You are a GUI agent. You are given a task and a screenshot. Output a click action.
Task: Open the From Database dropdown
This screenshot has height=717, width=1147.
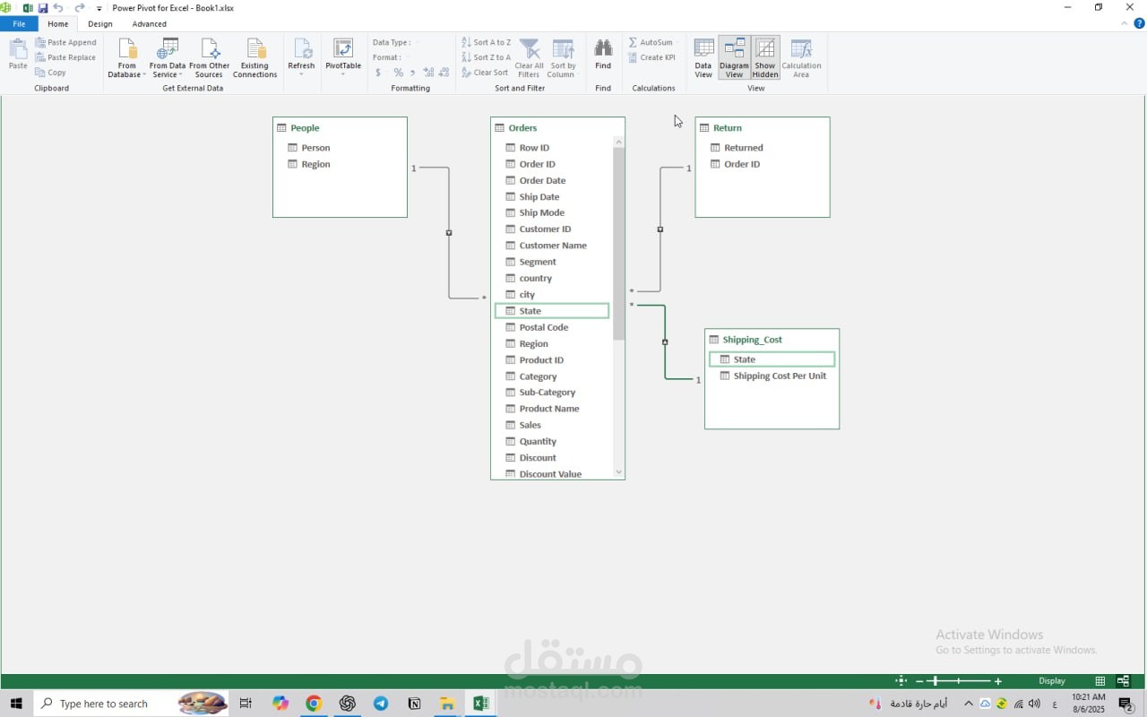click(x=126, y=58)
